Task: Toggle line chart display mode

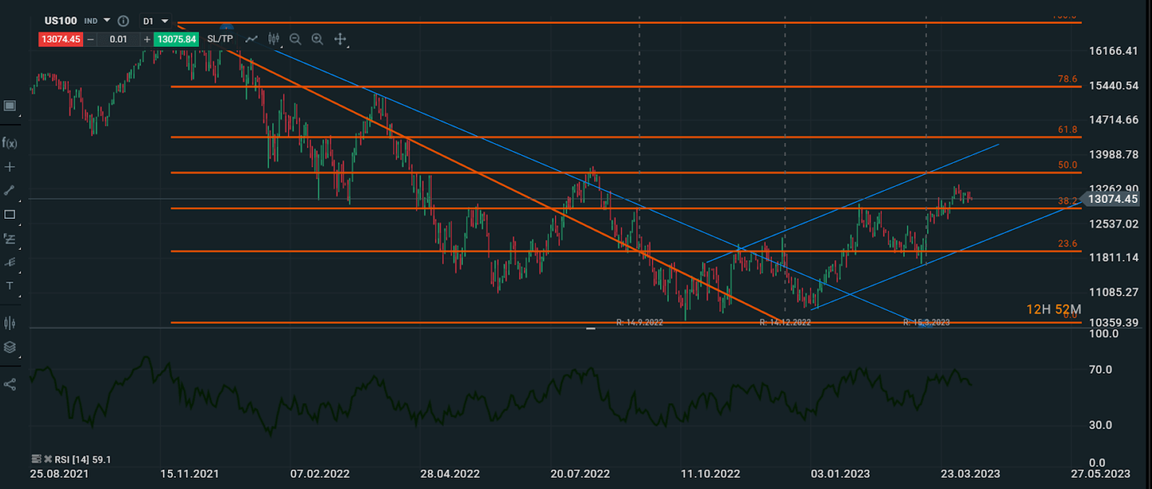Action: tap(251, 38)
